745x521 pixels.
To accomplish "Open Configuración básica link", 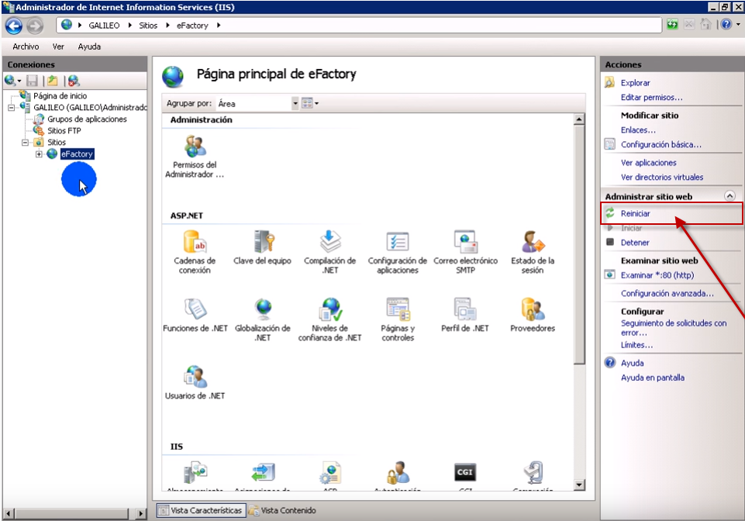I will [661, 144].
